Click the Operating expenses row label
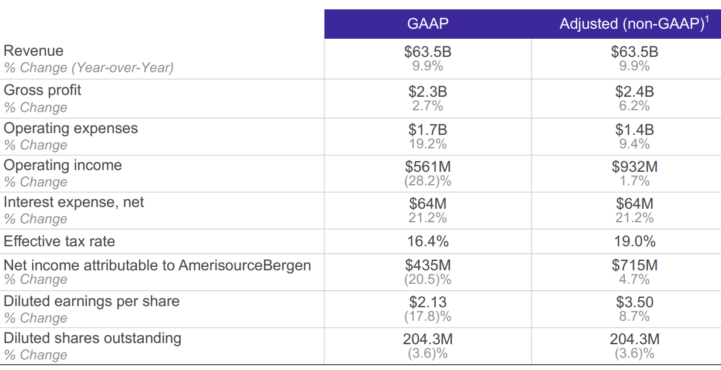Image resolution: width=721 pixels, height=370 pixels. coord(70,128)
